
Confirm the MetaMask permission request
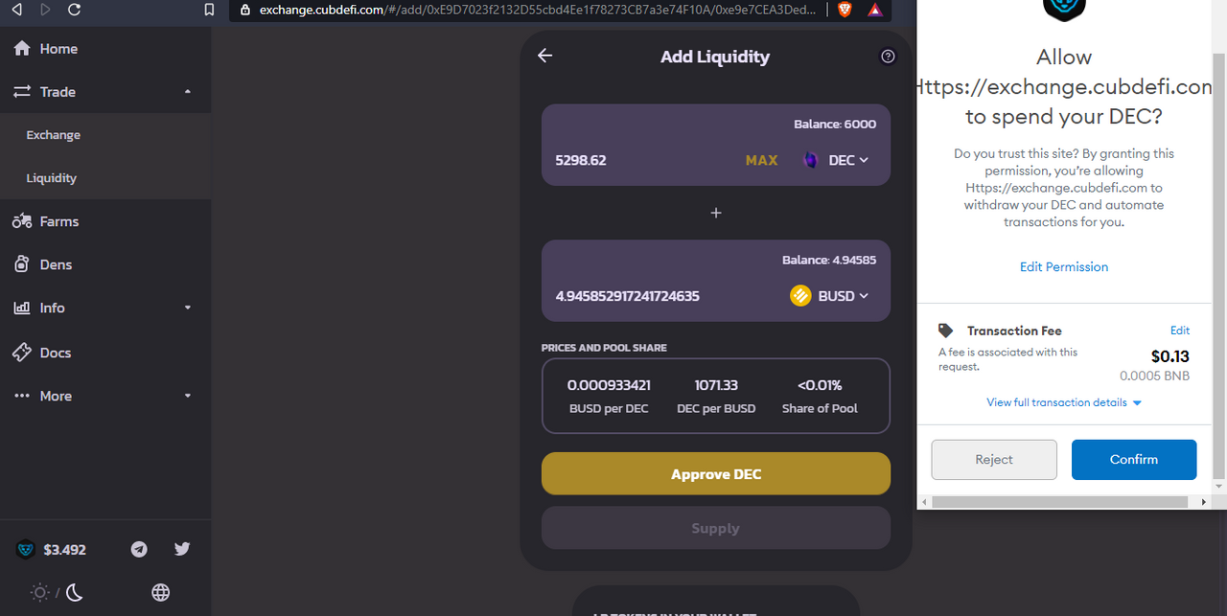pos(1134,460)
